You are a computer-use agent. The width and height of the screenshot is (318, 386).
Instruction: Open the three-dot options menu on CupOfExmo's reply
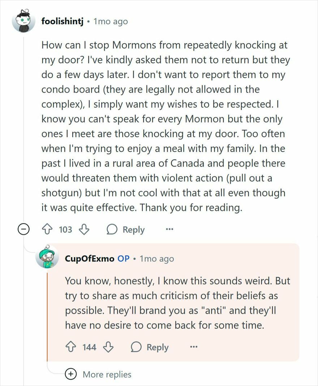pos(194,347)
